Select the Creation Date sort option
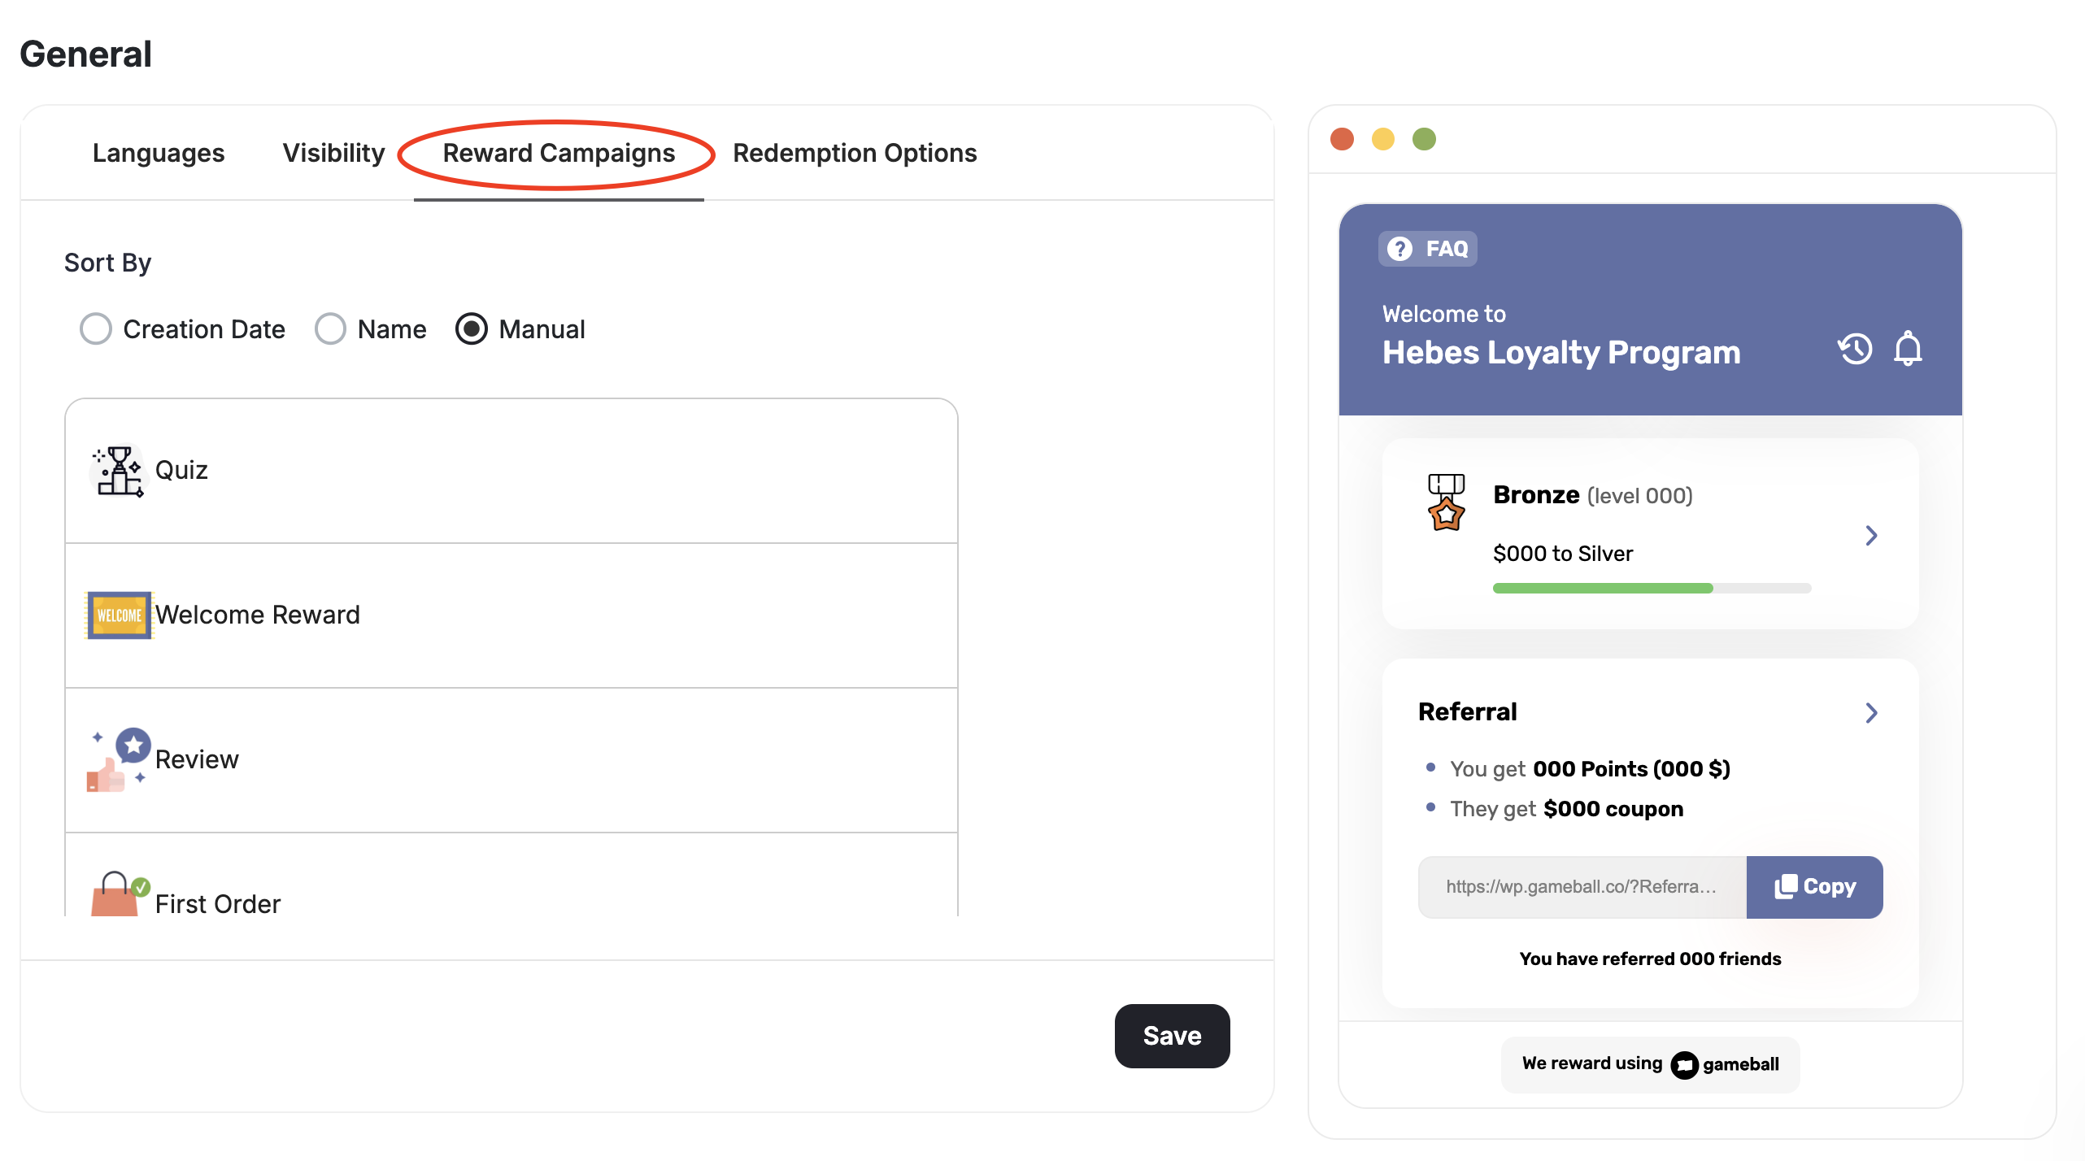2085x1161 pixels. [96, 328]
